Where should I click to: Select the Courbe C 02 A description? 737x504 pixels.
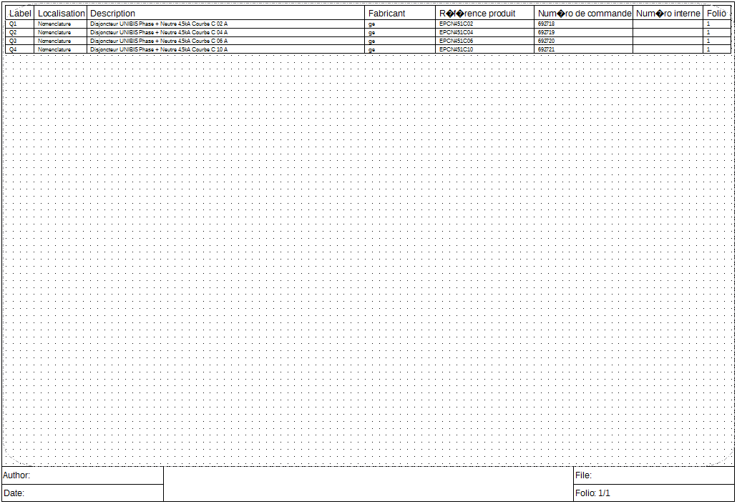[x=159, y=24]
